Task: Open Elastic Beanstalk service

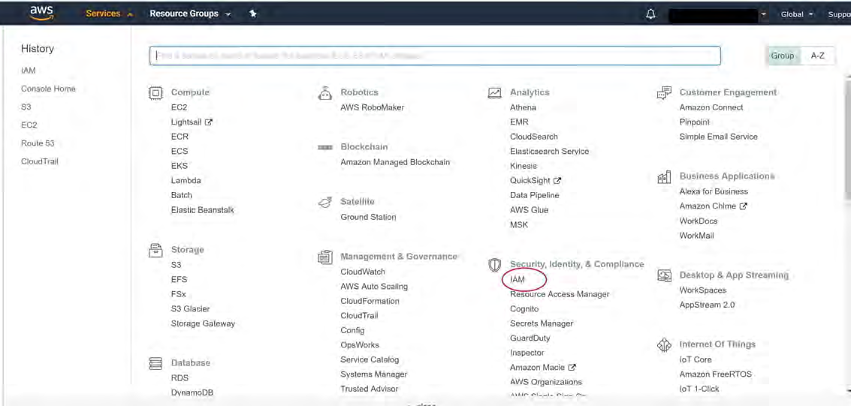Action: [x=203, y=210]
